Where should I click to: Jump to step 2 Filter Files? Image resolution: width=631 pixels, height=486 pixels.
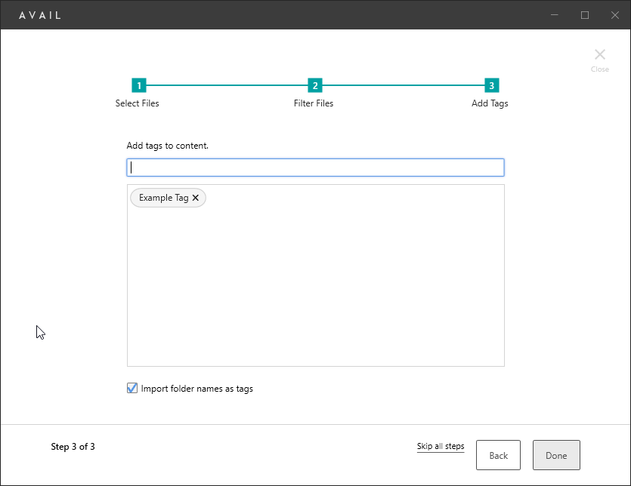(x=315, y=85)
